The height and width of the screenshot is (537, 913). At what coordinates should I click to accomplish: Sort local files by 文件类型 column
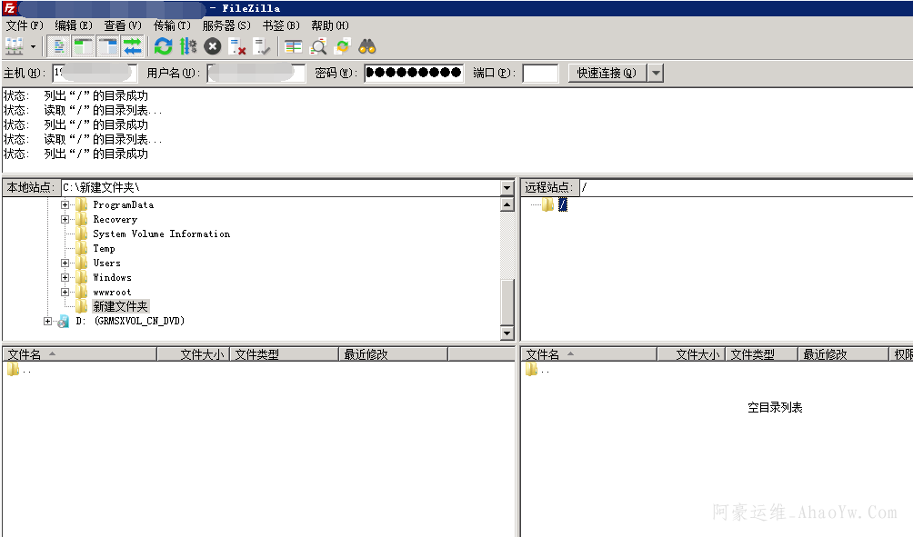(284, 354)
